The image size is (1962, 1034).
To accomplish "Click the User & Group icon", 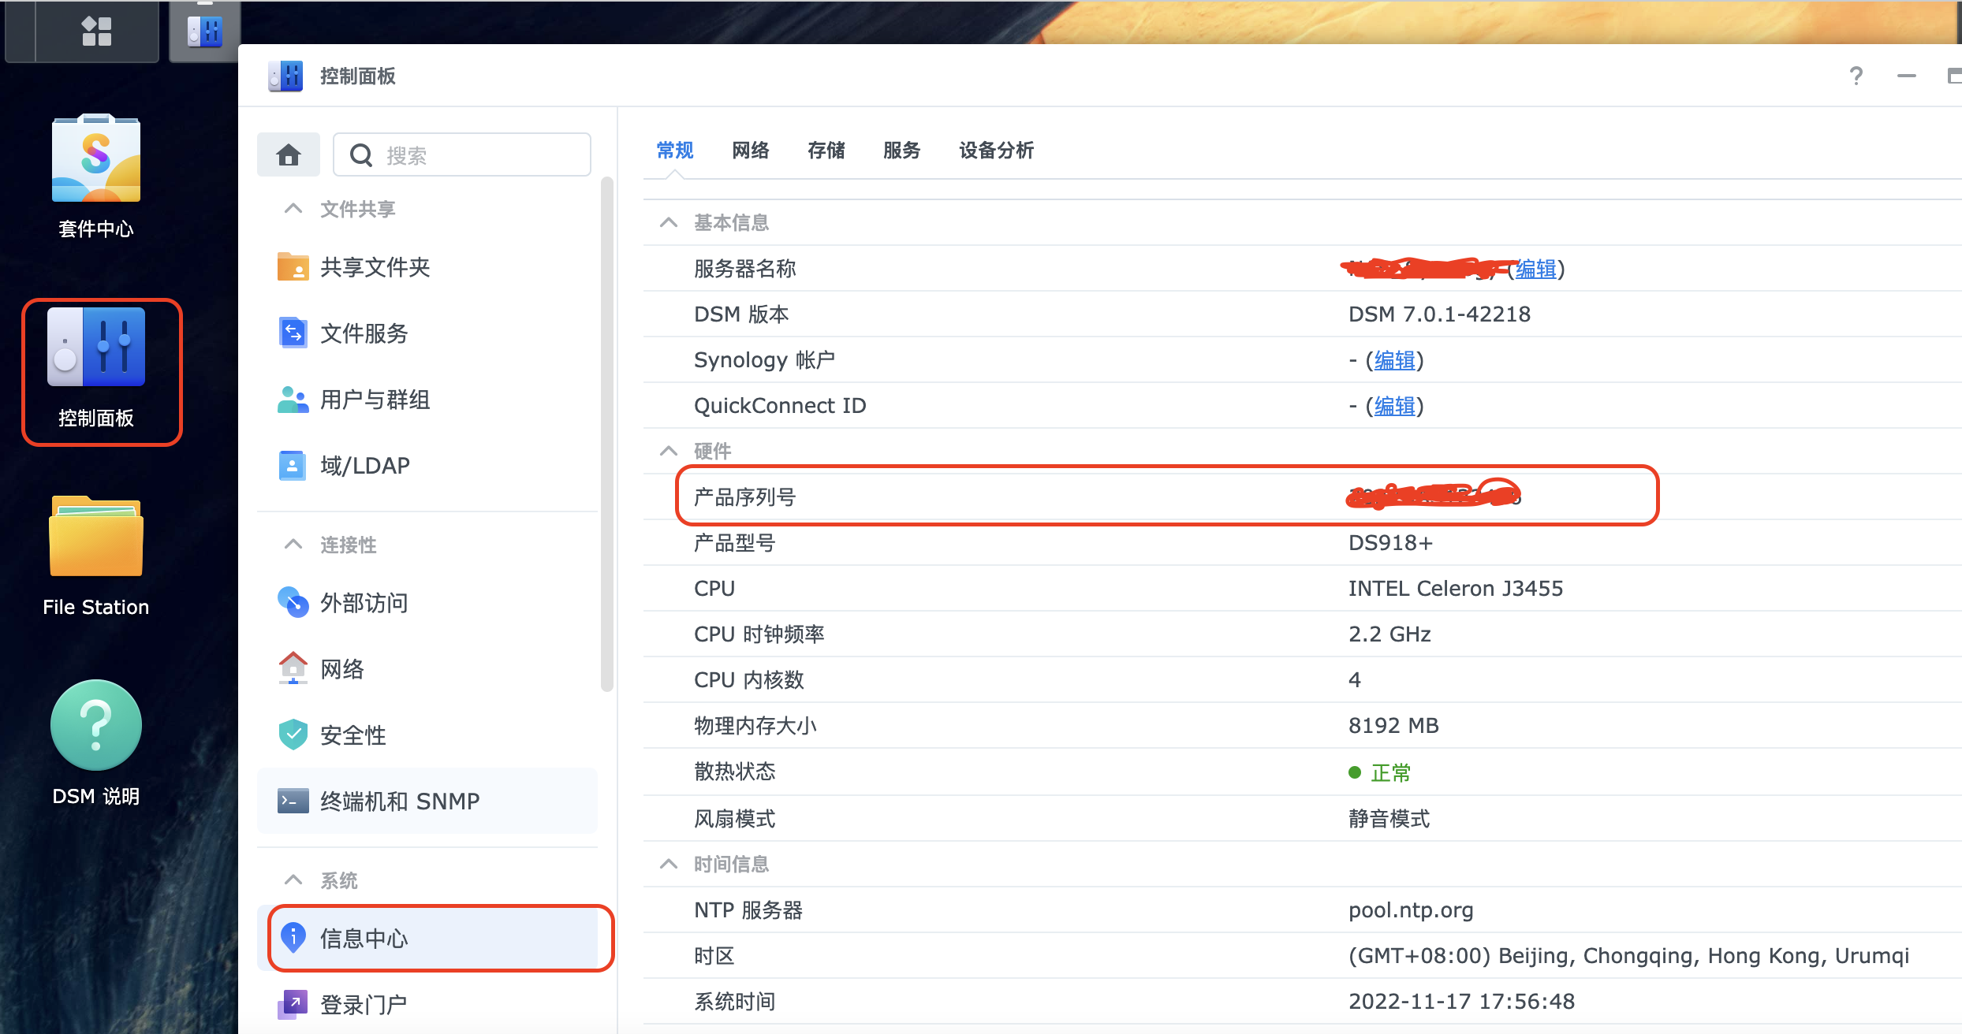I will point(293,399).
